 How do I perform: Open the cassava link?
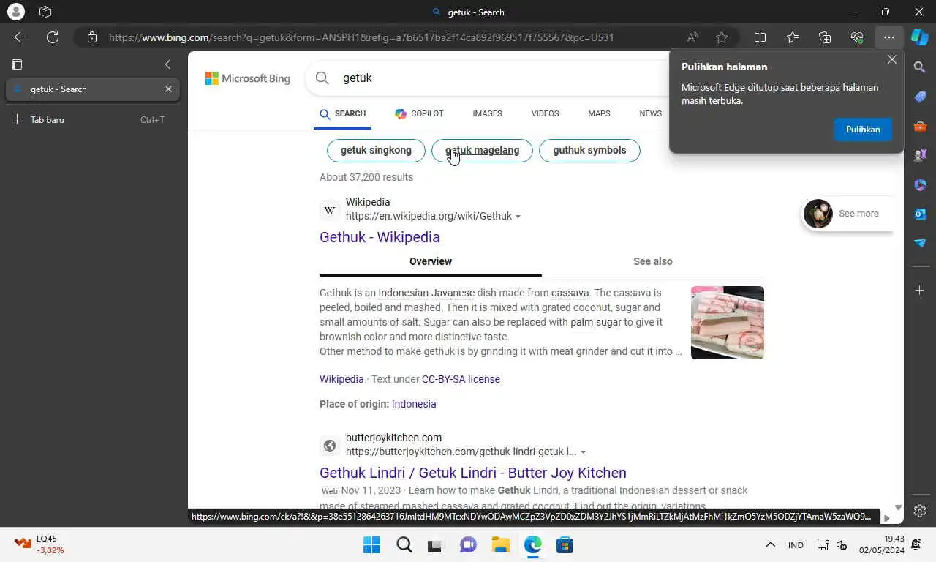[x=570, y=293]
